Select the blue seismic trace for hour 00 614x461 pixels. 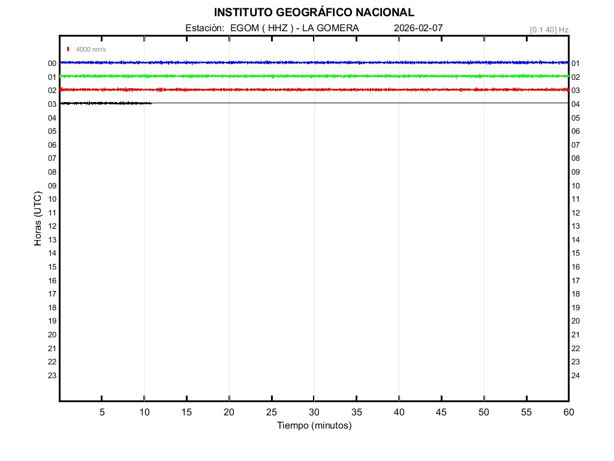pos(314,62)
